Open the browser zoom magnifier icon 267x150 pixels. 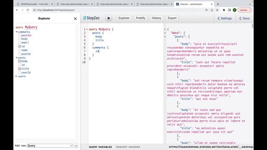207,10
